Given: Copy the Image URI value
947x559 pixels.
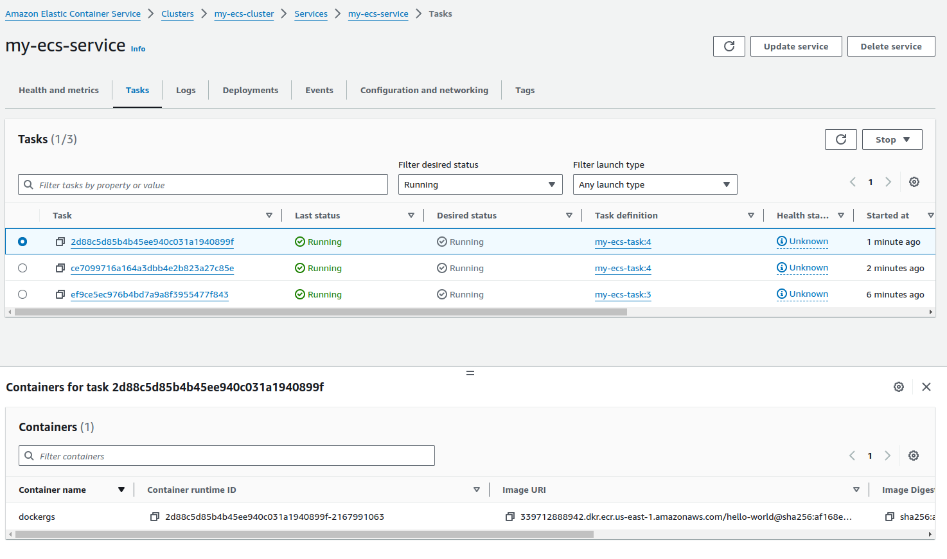Looking at the screenshot, I should click(510, 517).
